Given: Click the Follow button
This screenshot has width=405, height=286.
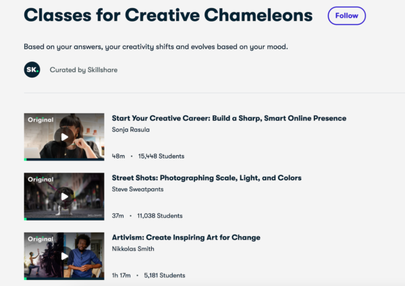Looking at the screenshot, I should (347, 16).
